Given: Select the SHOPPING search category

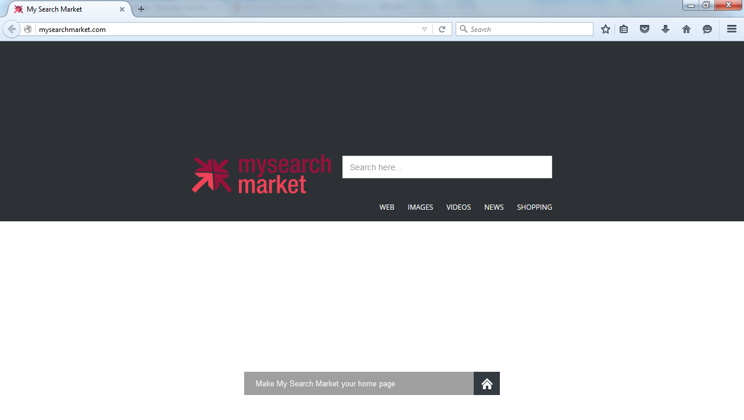Looking at the screenshot, I should click(535, 207).
